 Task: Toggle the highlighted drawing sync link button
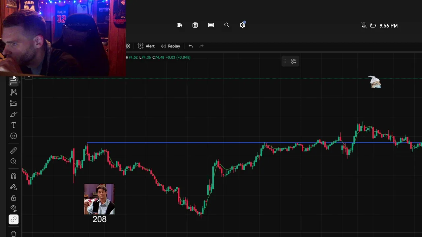tap(14, 219)
